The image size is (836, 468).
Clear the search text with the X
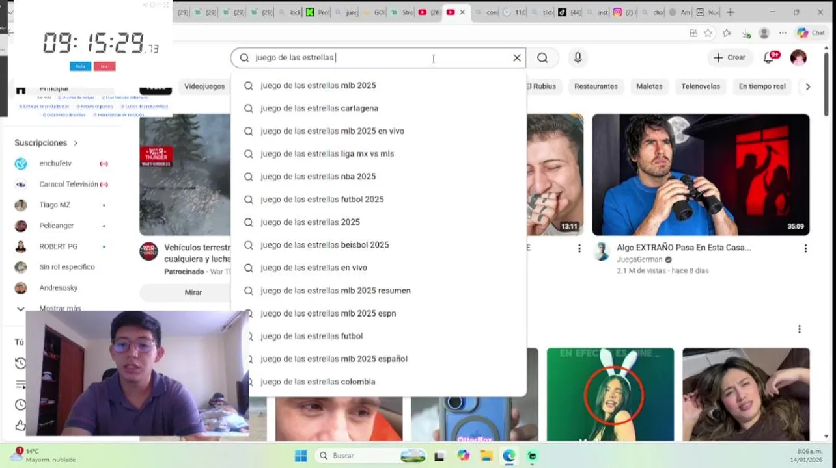pyautogui.click(x=517, y=58)
